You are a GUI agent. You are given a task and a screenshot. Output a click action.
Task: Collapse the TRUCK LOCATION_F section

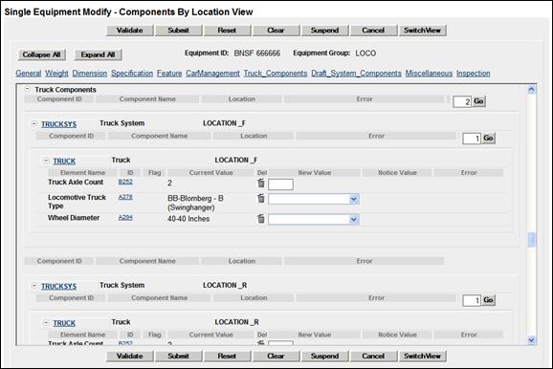tap(46, 161)
